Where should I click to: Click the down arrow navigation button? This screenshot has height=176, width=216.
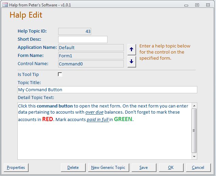132,61
